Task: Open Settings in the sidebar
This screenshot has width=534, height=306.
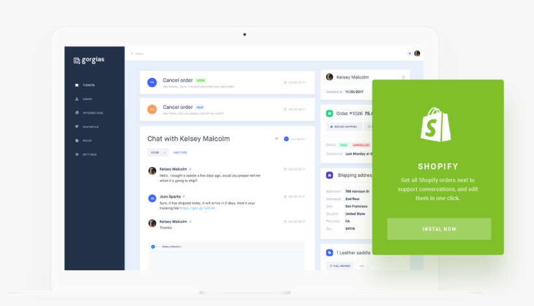Action: pos(86,155)
